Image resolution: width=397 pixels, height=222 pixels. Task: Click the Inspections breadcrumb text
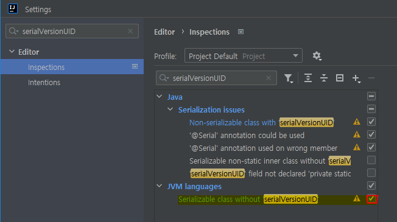coord(209,32)
